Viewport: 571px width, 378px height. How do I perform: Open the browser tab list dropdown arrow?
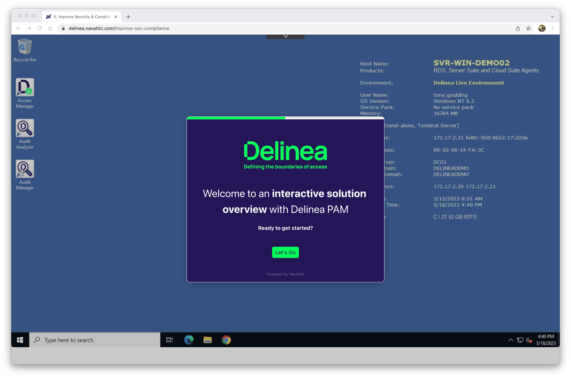552,16
